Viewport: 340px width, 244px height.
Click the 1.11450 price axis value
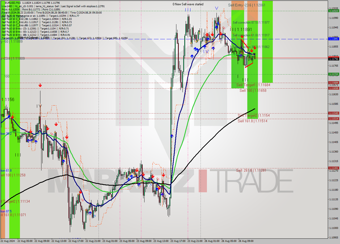click(334, 133)
